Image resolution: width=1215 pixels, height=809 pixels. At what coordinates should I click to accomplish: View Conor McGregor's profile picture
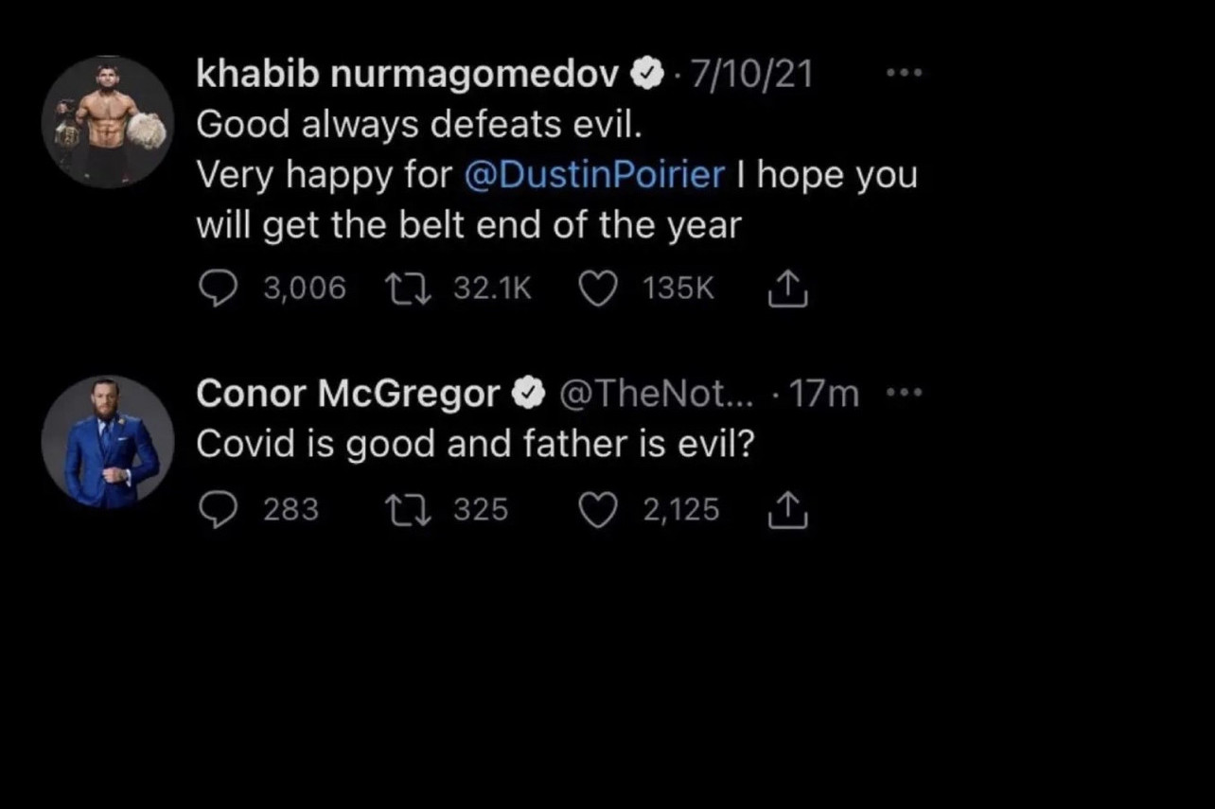pyautogui.click(x=108, y=441)
